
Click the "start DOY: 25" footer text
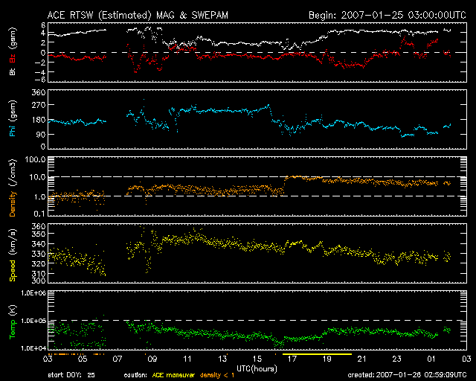pos(71,375)
